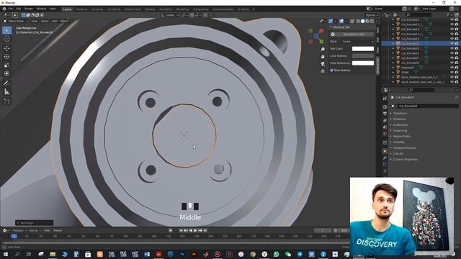Switch to the Sculpting workspace tab
The height and width of the screenshot is (259, 461).
click(97, 9)
